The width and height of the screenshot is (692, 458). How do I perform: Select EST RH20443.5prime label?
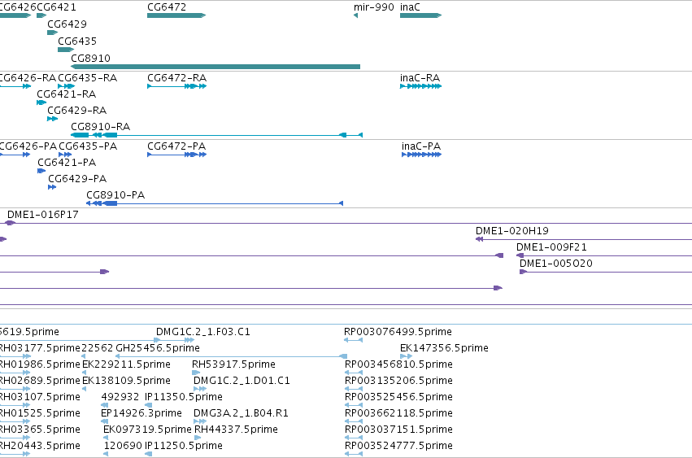point(40,446)
